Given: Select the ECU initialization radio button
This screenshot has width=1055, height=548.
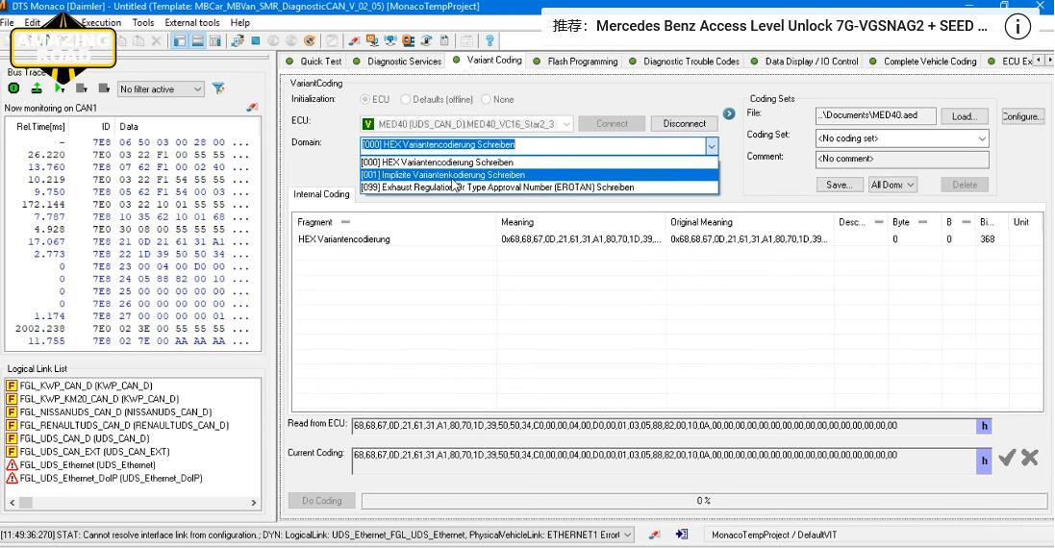Looking at the screenshot, I should [x=364, y=100].
